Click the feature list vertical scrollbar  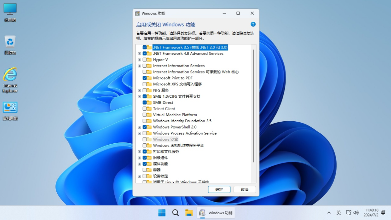click(x=253, y=106)
